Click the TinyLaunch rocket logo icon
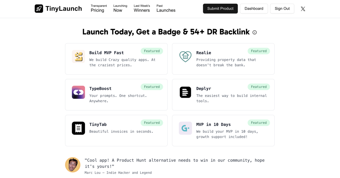 pos(39,8)
